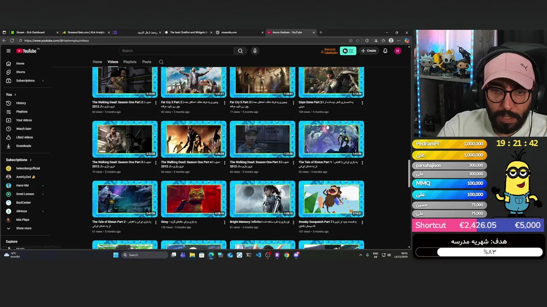Switch to streamfa.com browser tab
Image resolution: width=547 pixels, height=307 pixels.
click(239, 32)
